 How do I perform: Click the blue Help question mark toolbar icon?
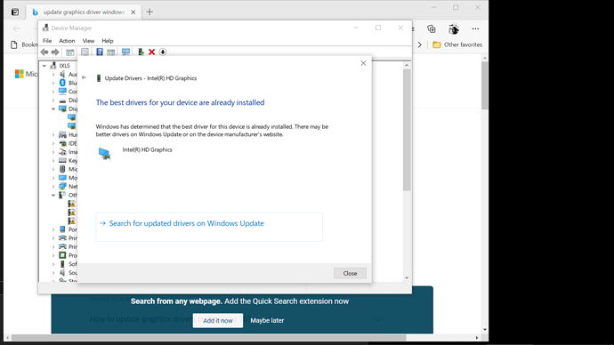click(x=100, y=52)
